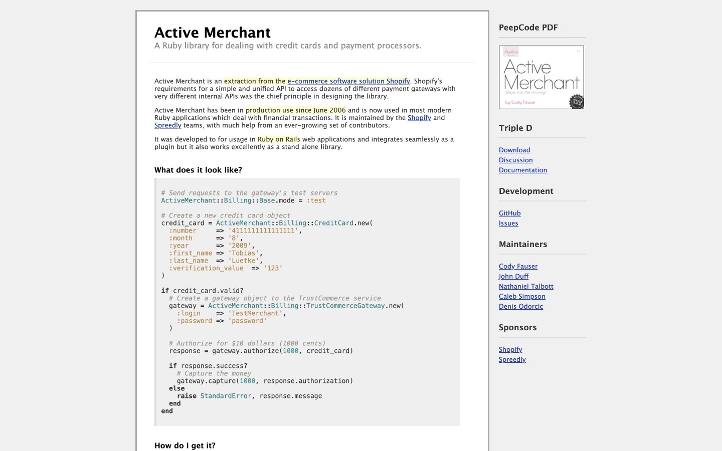Open Caleb Simpson's maintainer link
Screen dimensions: 722x451
click(x=522, y=296)
